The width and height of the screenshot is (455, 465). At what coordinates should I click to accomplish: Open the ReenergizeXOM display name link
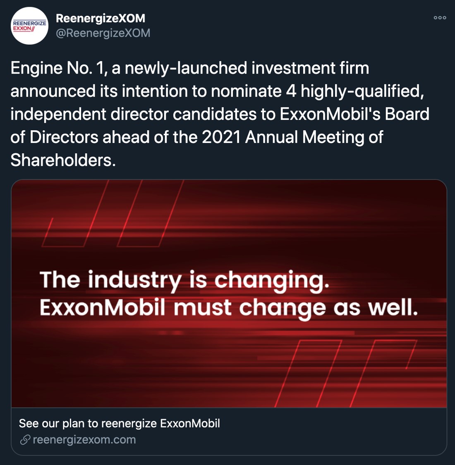point(101,18)
